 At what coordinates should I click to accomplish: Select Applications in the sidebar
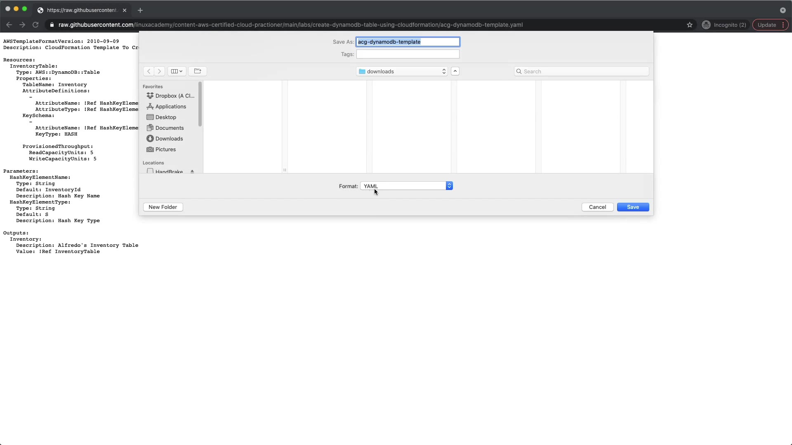(x=170, y=106)
